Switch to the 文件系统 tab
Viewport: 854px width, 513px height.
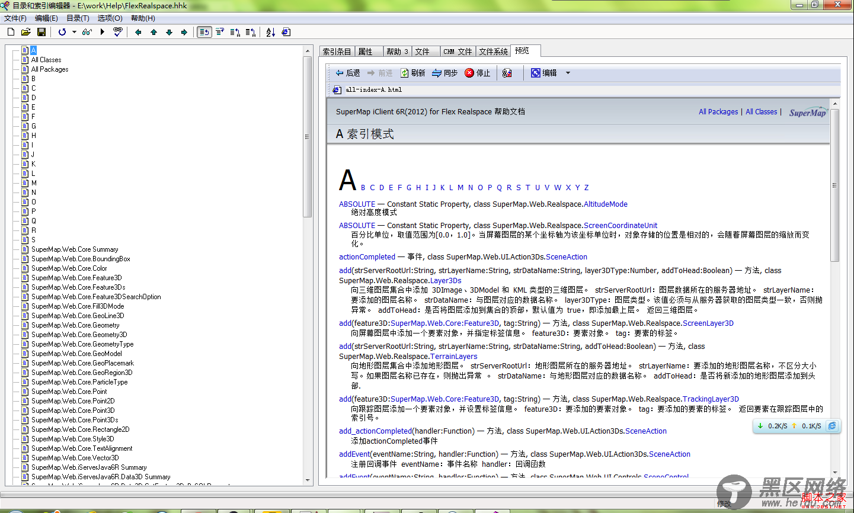pos(493,52)
